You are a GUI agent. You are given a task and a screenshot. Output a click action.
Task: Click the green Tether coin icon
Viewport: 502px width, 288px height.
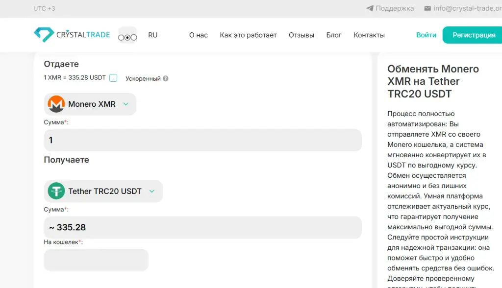(56, 191)
